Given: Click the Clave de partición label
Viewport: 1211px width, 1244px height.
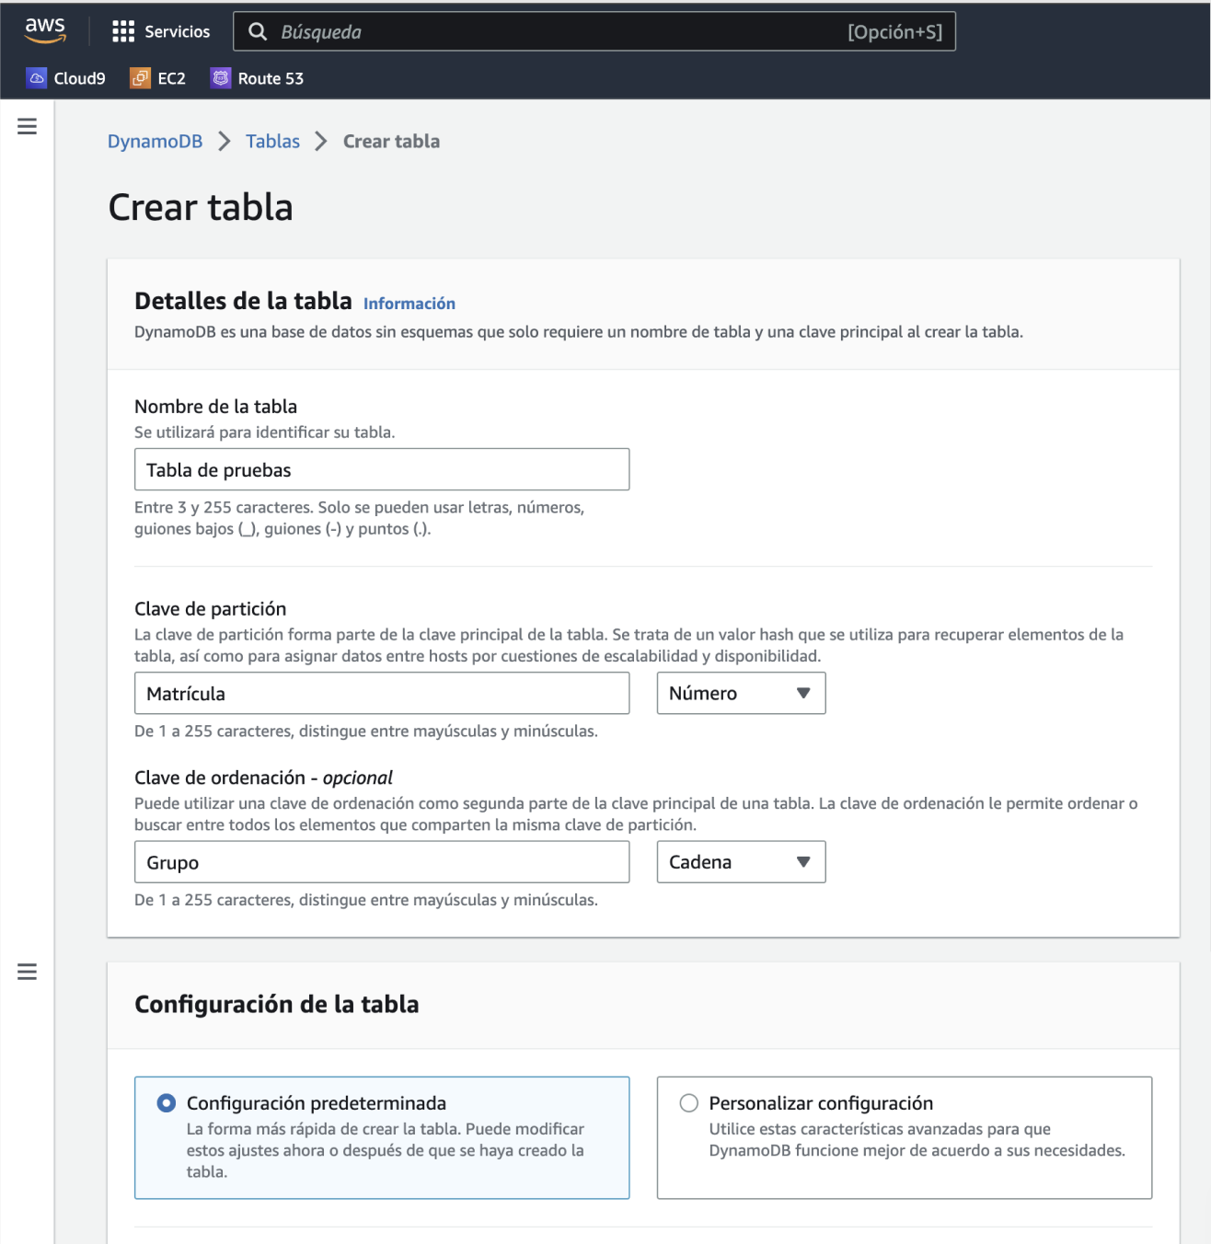Looking at the screenshot, I should [210, 608].
